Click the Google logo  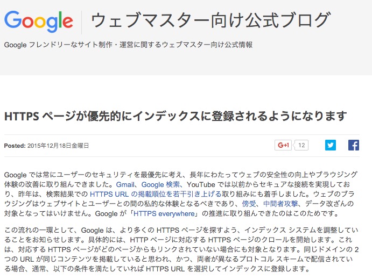pos(39,21)
